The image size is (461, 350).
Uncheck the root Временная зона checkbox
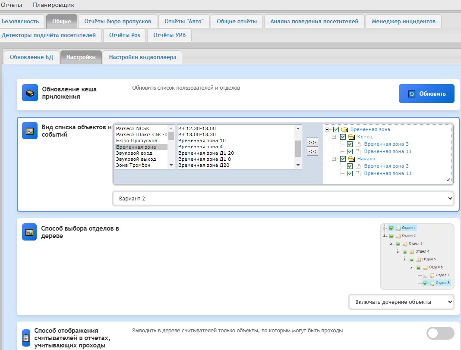[336, 129]
